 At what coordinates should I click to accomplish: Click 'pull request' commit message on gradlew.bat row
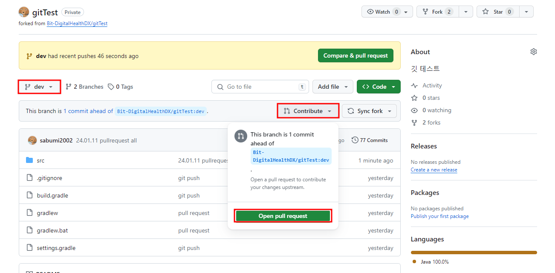pos(194,230)
